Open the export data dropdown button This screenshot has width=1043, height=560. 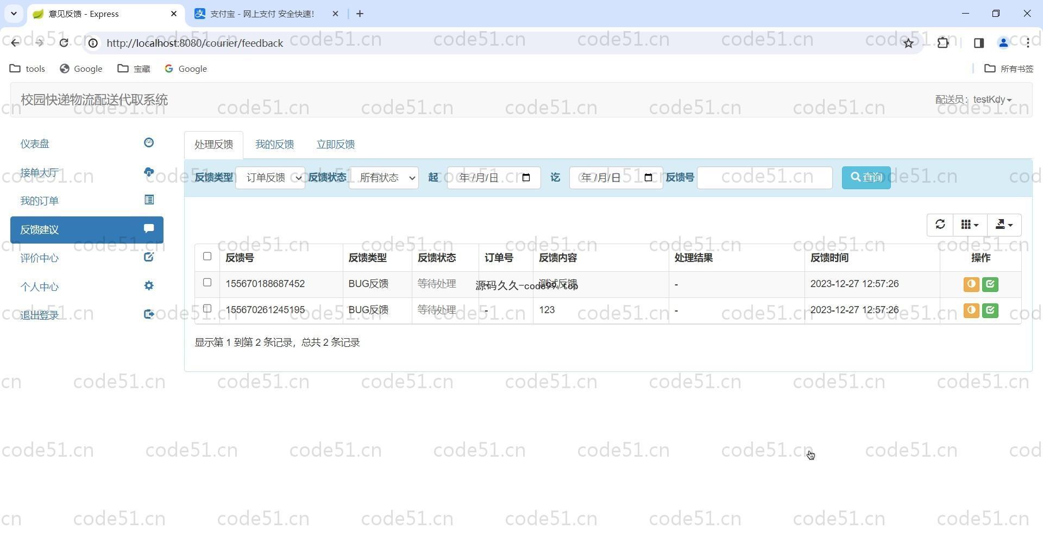tap(1004, 225)
